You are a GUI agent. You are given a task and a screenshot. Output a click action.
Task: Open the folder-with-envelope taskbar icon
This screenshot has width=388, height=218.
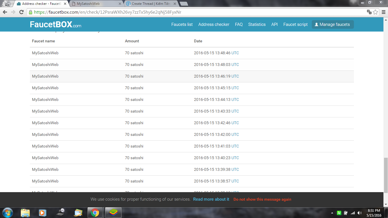(x=78, y=213)
